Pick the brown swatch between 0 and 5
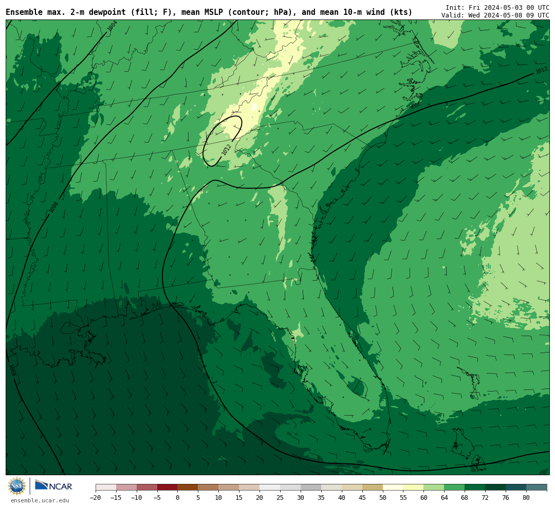Screen dimensions: 555x507 [x=188, y=488]
